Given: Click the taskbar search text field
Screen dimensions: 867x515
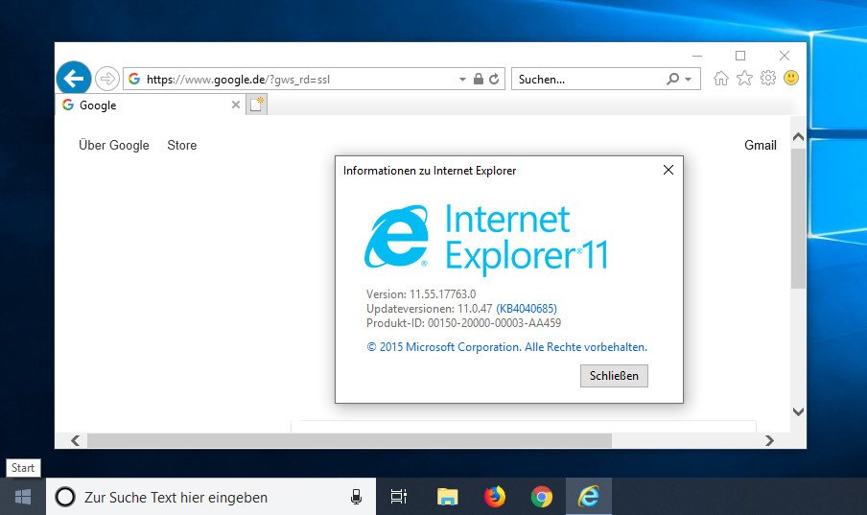Looking at the screenshot, I should pyautogui.click(x=211, y=497).
